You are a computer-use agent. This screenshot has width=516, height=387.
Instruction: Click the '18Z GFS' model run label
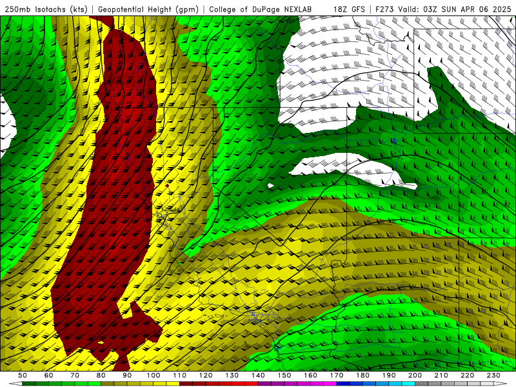349,9
